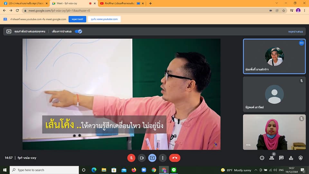The image size is (309, 174).
Task: Open the meeting details info icon
Action: pos(262,158)
